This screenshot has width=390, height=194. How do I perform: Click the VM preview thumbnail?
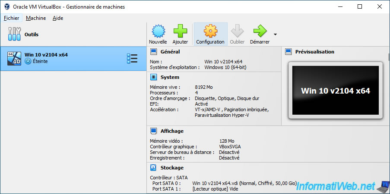[335, 91]
